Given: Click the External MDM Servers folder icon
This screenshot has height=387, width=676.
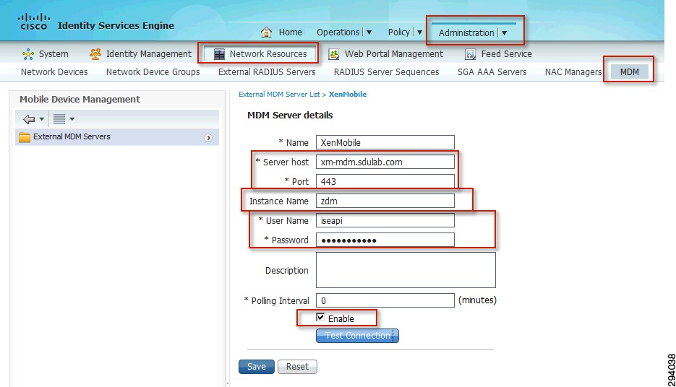Looking at the screenshot, I should pyautogui.click(x=25, y=137).
